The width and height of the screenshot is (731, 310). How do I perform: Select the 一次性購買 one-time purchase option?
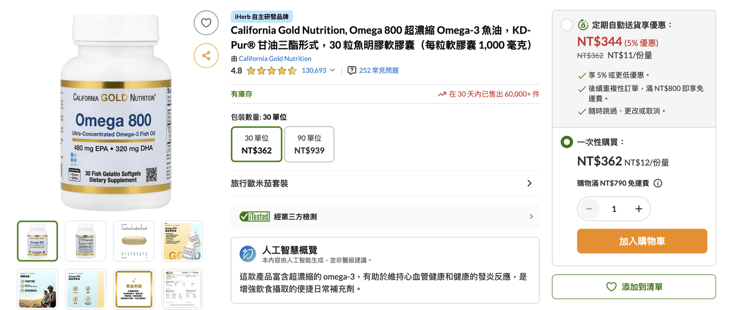click(x=566, y=142)
